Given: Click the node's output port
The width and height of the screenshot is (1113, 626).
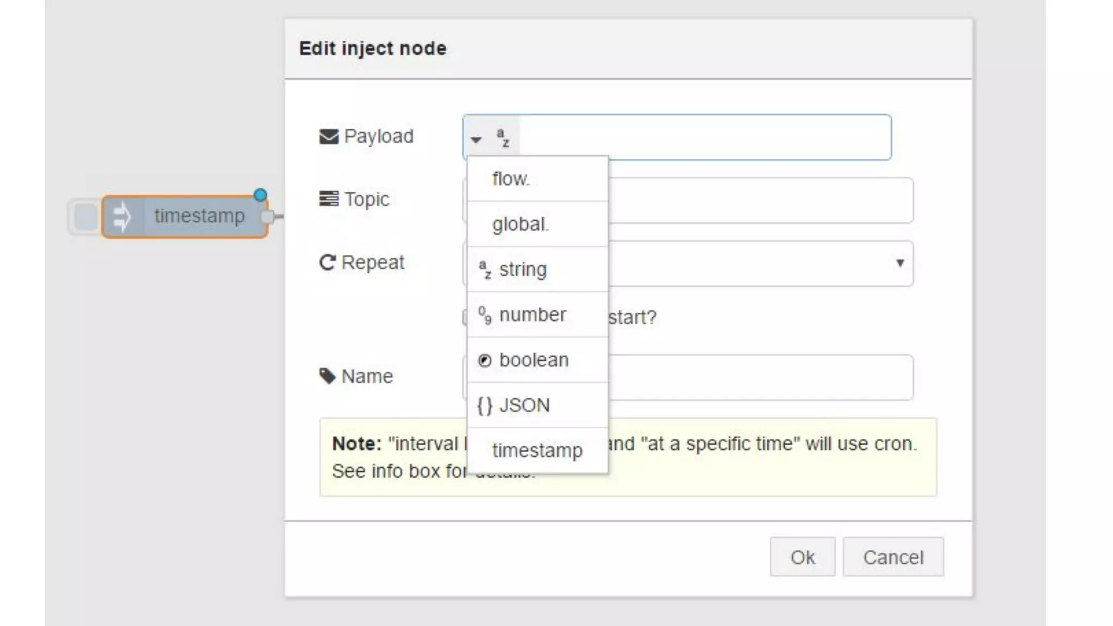Looking at the screenshot, I should [267, 217].
